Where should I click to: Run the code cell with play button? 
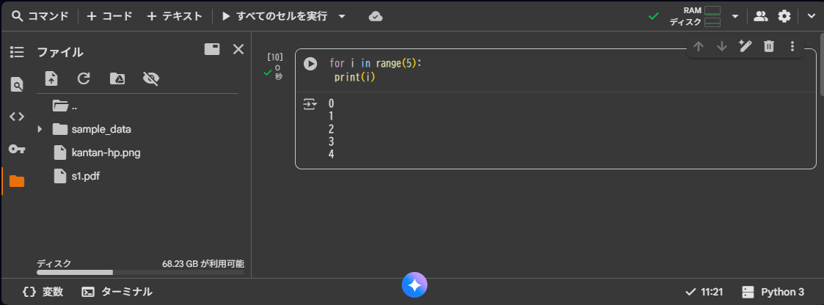310,65
